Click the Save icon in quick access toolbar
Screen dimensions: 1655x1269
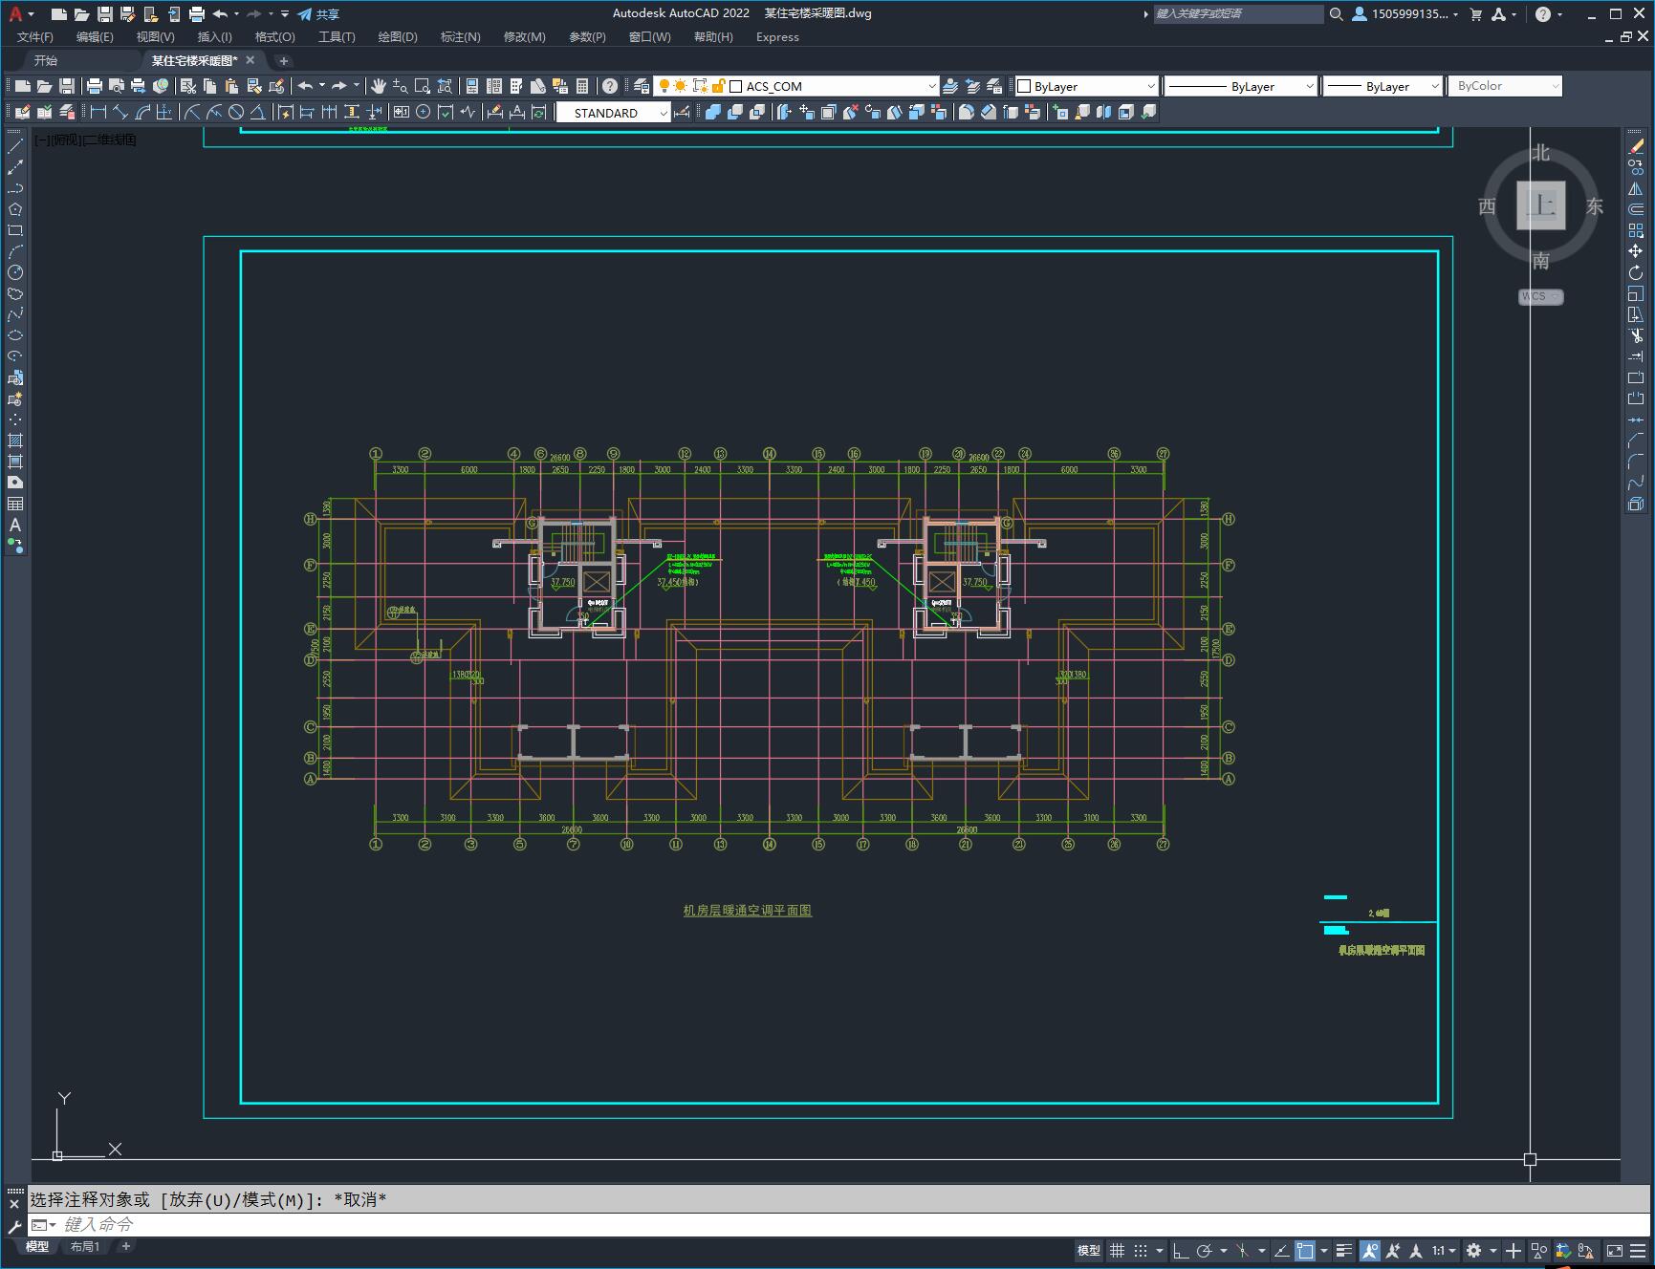(105, 14)
